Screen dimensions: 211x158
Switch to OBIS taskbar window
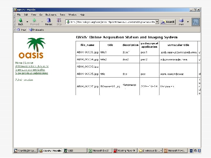[75, 151]
